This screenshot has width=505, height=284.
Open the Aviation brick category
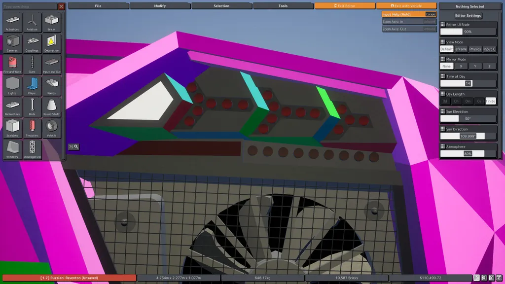pos(32,22)
